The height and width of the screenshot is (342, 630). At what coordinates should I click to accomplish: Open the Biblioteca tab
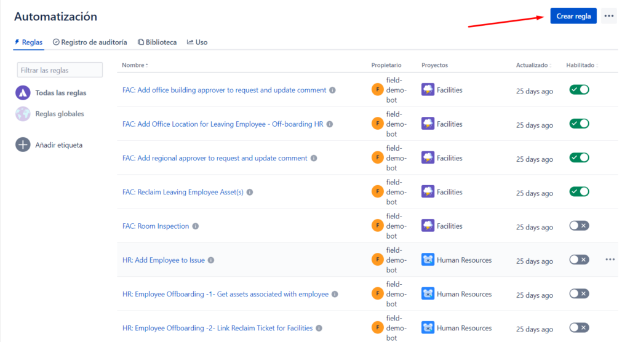point(157,42)
